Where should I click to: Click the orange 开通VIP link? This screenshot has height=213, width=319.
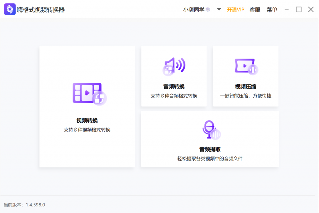point(236,10)
